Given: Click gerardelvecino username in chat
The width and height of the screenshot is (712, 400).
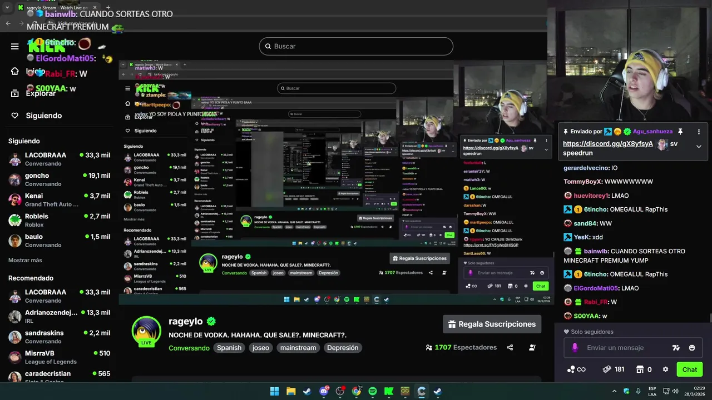Looking at the screenshot, I should pyautogui.click(x=586, y=168).
